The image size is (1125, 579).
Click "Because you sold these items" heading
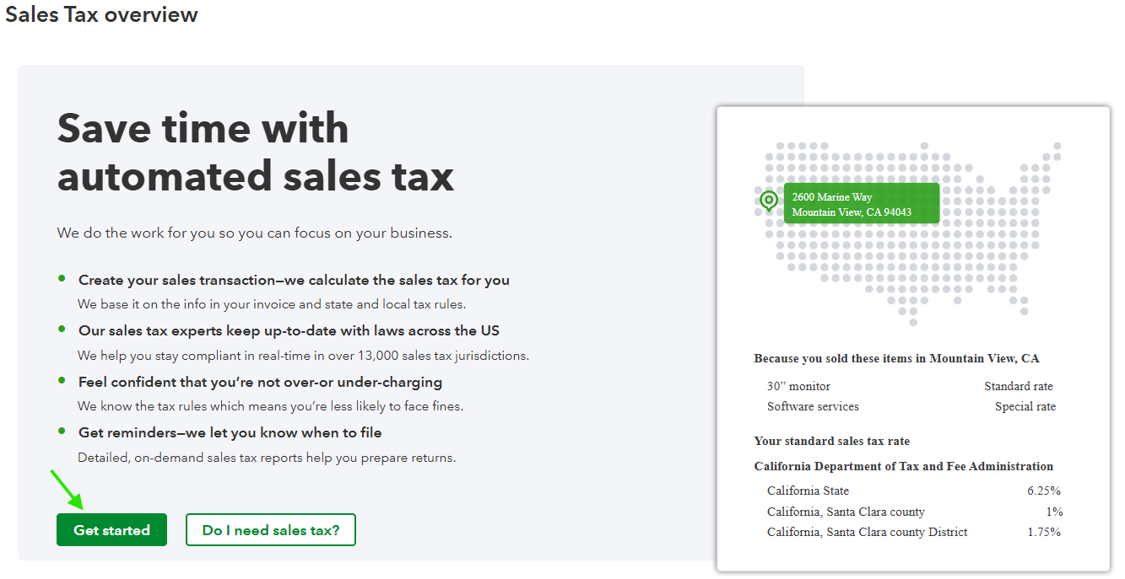point(896,358)
